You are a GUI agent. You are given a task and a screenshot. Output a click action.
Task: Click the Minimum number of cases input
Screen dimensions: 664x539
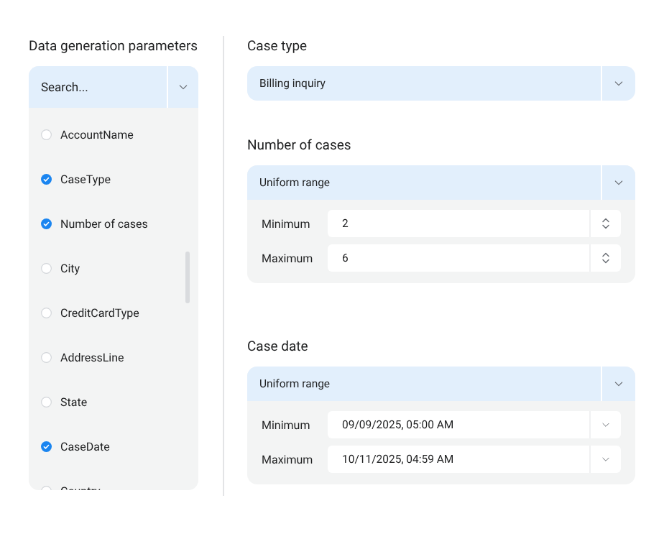point(458,224)
